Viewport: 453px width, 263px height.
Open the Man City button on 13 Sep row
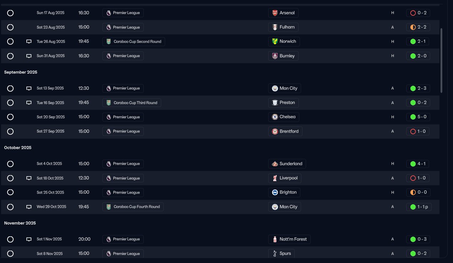tap(285, 88)
